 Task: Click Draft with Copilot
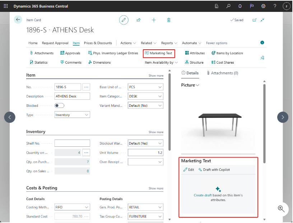[x=214, y=170]
